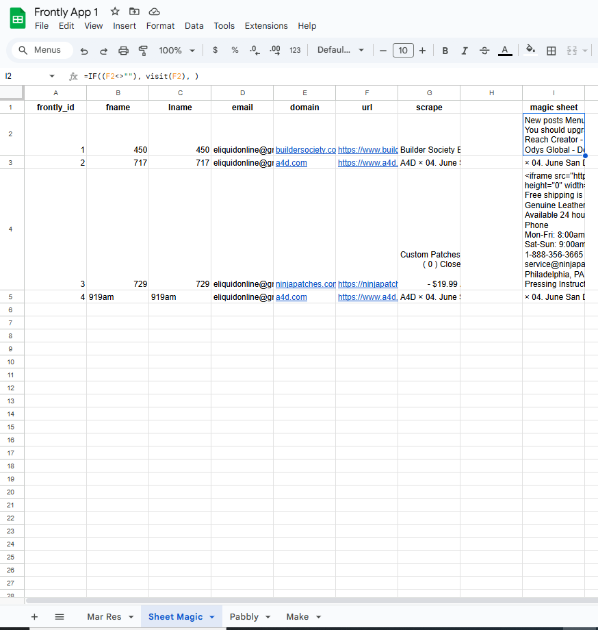Image resolution: width=598 pixels, height=630 pixels.
Task: Click the Borders grid icon
Action: click(x=551, y=51)
